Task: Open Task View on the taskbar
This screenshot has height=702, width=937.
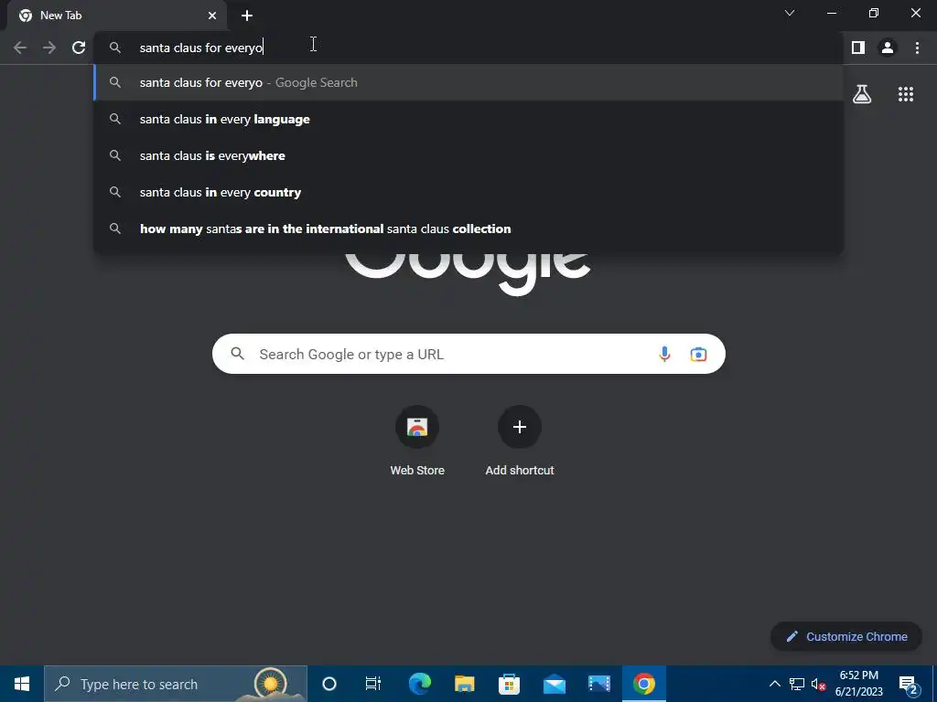Action: (x=373, y=684)
